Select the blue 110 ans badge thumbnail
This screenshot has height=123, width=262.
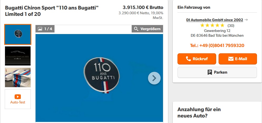click(x=18, y=35)
